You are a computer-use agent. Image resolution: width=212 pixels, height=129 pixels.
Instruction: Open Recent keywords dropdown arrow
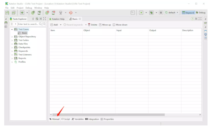(86, 25)
